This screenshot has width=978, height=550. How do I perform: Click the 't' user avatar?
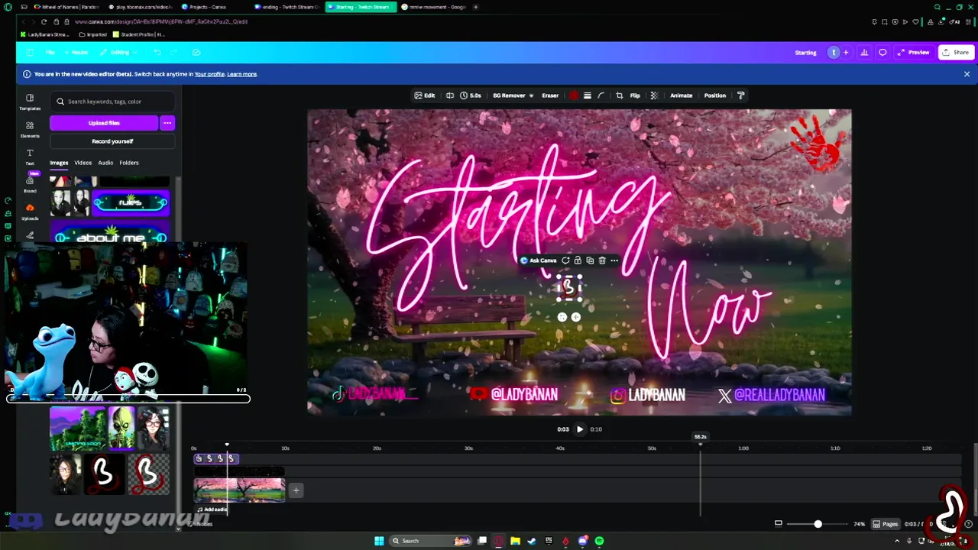click(x=834, y=53)
